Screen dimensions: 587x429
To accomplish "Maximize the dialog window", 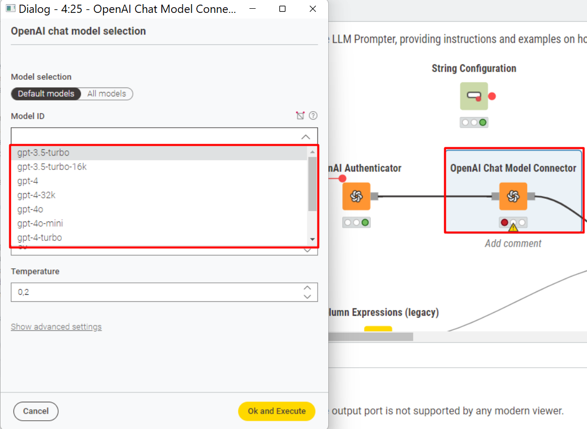I will pyautogui.click(x=282, y=9).
